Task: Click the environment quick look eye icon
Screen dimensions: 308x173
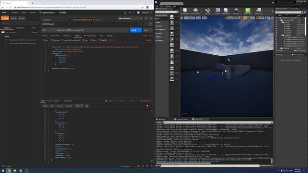Action: pyautogui.click(x=146, y=18)
